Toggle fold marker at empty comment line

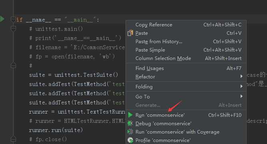(x=13, y=65)
